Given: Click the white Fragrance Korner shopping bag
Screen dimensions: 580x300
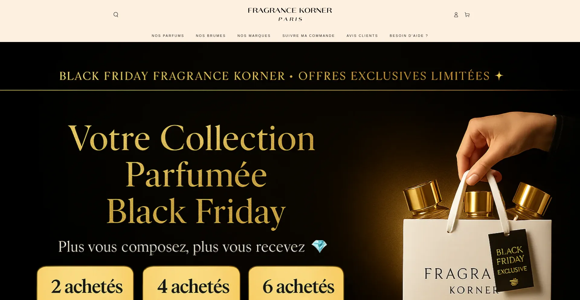Looking at the screenshot, I should coord(477,260).
